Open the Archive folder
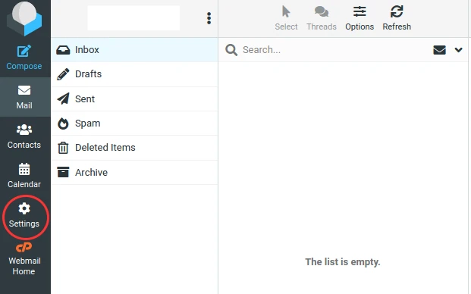471x294 pixels. (x=134, y=172)
